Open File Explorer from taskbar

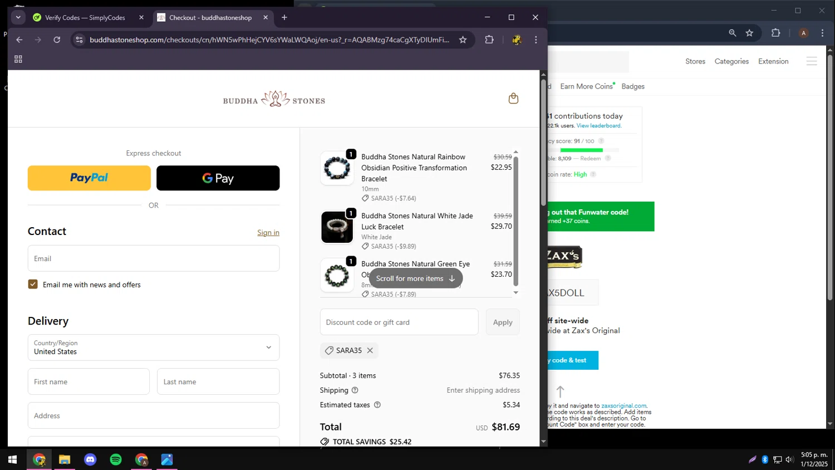(65, 459)
